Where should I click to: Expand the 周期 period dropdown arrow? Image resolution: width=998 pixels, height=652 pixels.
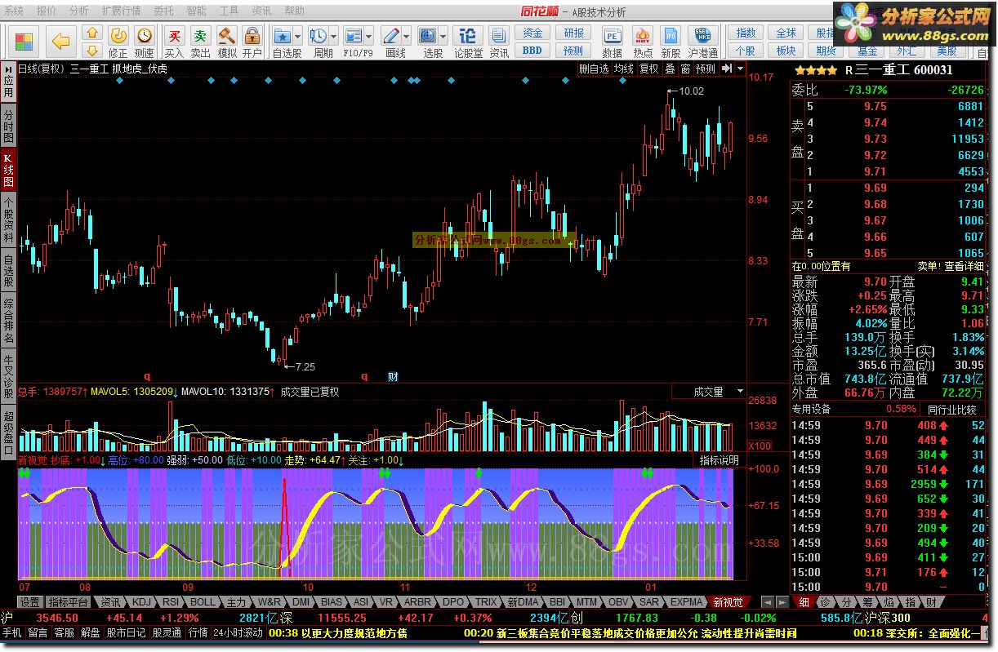[334, 36]
